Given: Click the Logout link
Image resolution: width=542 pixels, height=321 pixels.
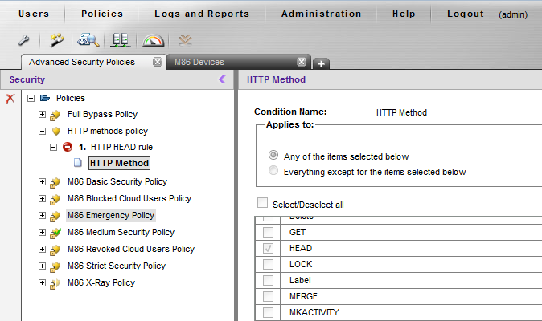Looking at the screenshot, I should (466, 14).
